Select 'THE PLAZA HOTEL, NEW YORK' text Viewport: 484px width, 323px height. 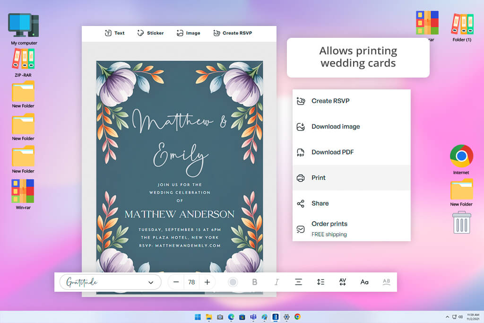[180, 237]
